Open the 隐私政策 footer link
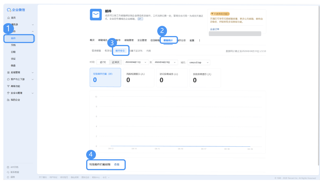 click(75, 177)
